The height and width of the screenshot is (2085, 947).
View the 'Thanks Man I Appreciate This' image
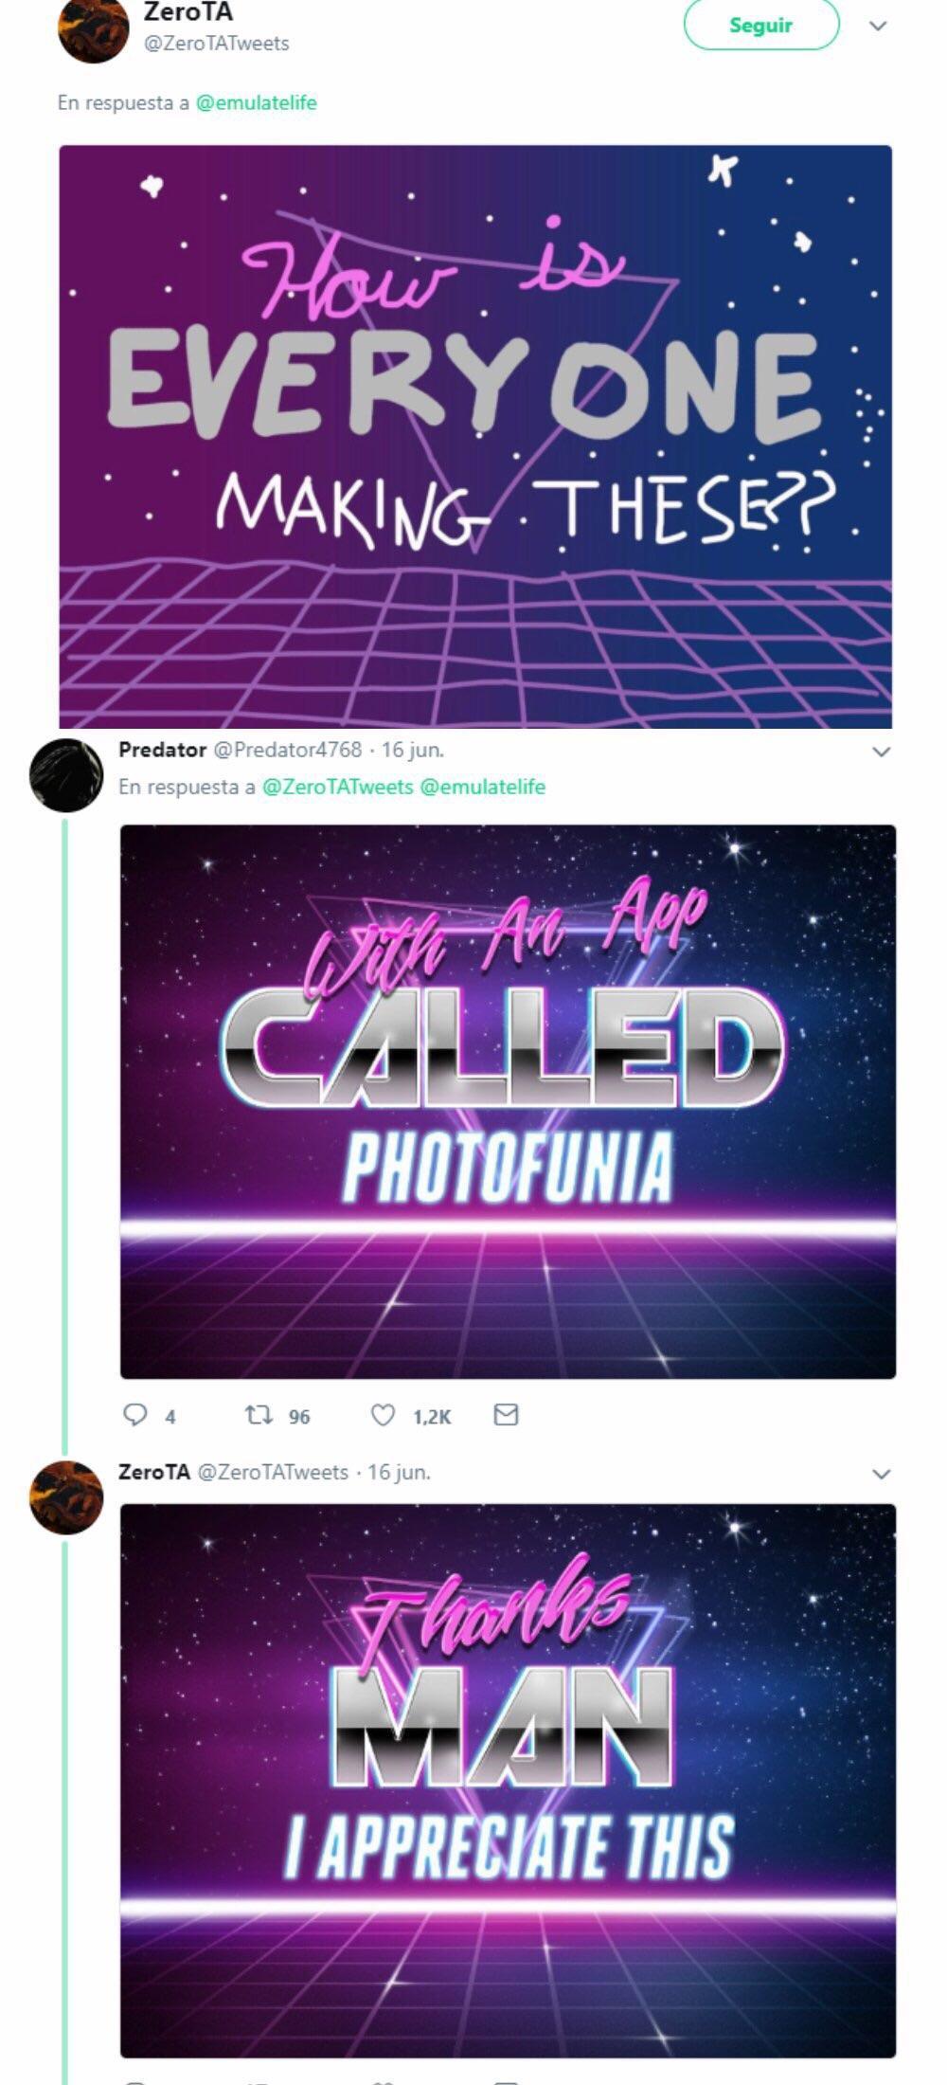pos(508,1780)
